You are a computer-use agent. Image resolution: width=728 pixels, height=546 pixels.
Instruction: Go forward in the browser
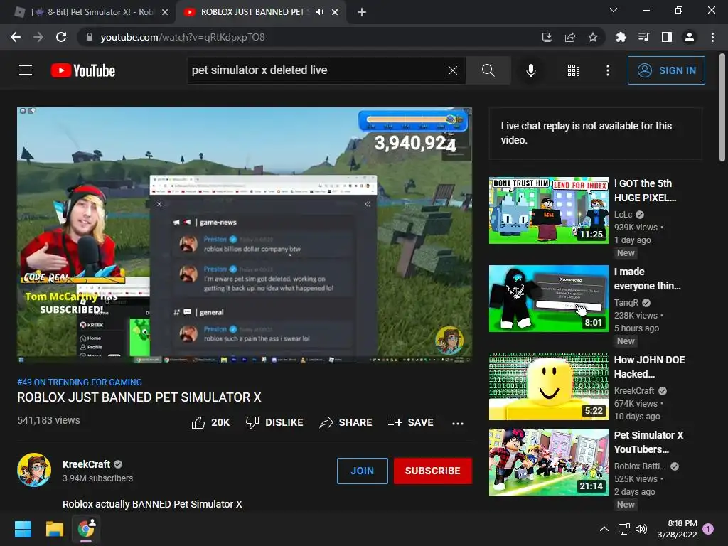[x=38, y=37]
